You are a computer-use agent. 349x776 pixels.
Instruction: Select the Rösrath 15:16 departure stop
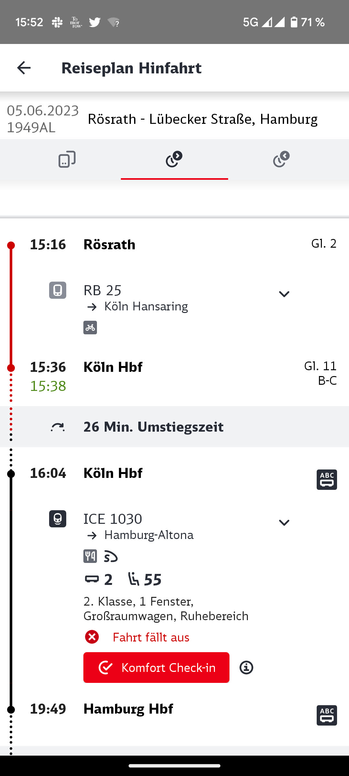(x=109, y=244)
